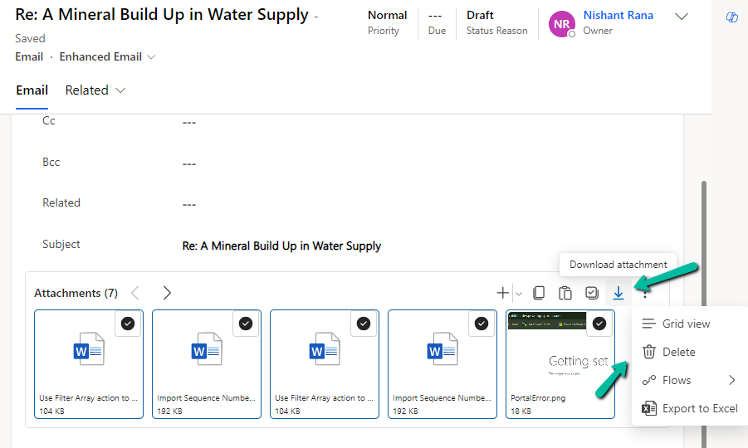The height and width of the screenshot is (448, 748).
Task: Open the Nishant Rana owner link
Action: point(618,16)
